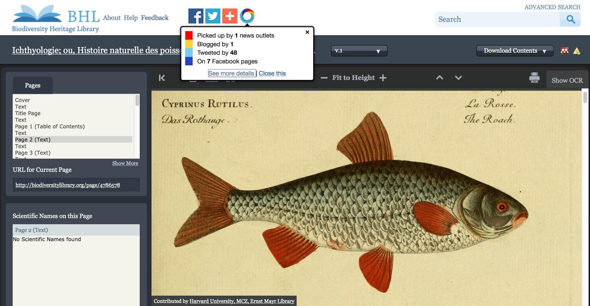The image size is (590, 306).
Task: Click the Twitter share icon
Action: [213, 16]
